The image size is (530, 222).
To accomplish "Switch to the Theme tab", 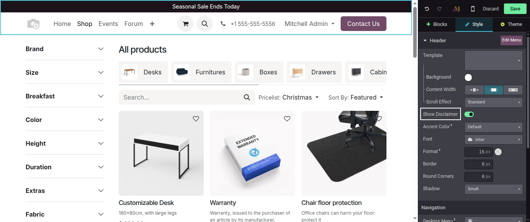I will (511, 24).
